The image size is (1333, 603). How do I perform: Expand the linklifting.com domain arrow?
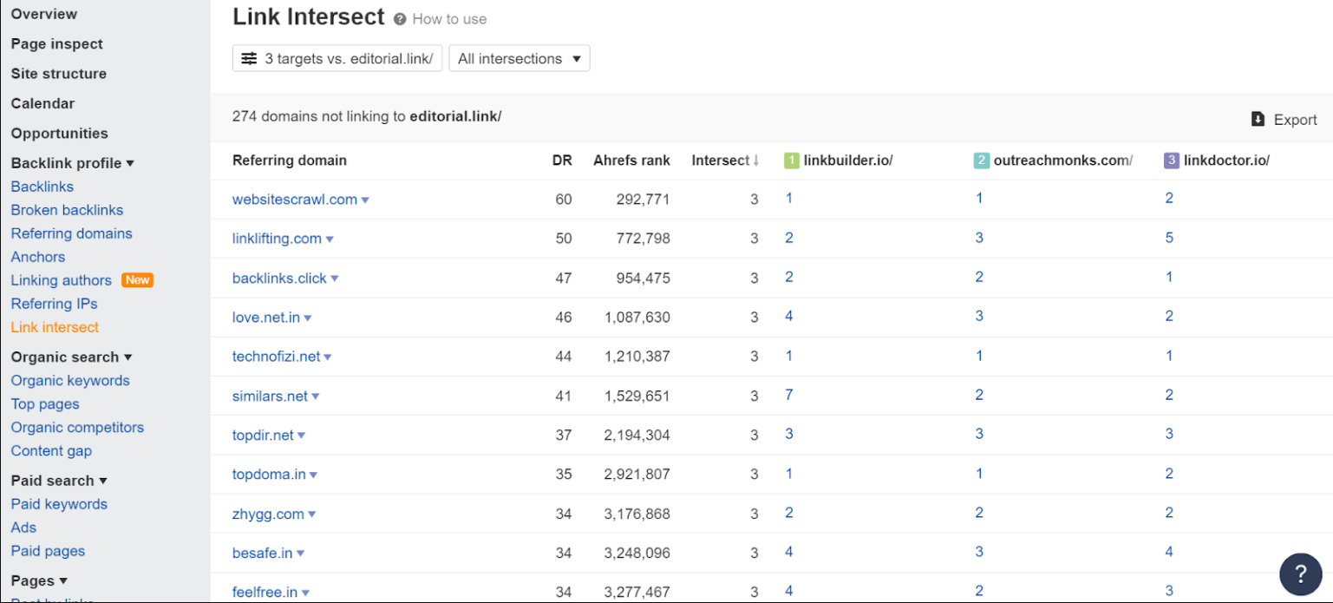click(x=330, y=239)
